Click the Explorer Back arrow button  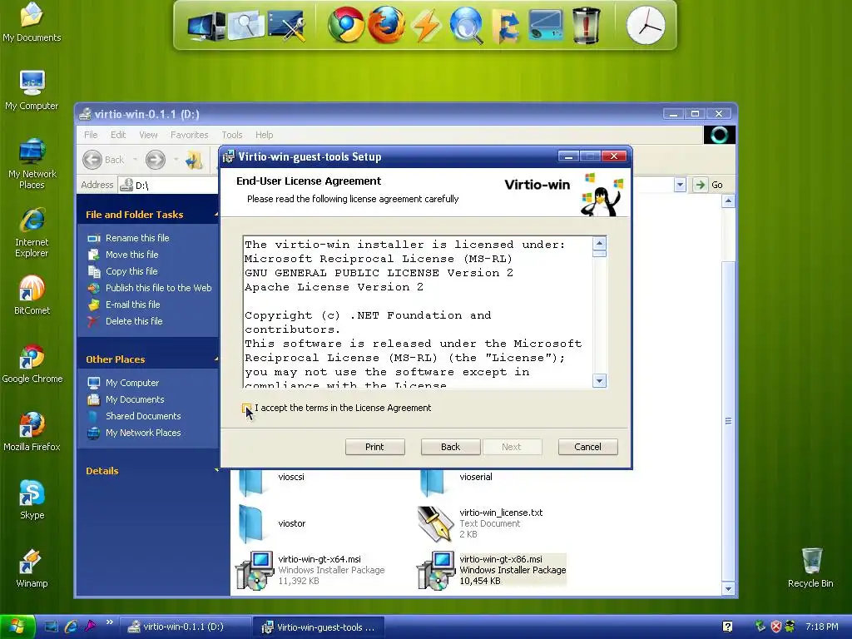click(92, 160)
